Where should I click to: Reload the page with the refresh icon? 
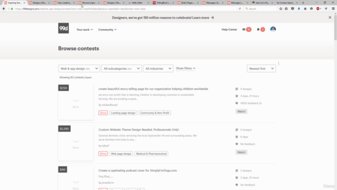click(x=240, y=9)
